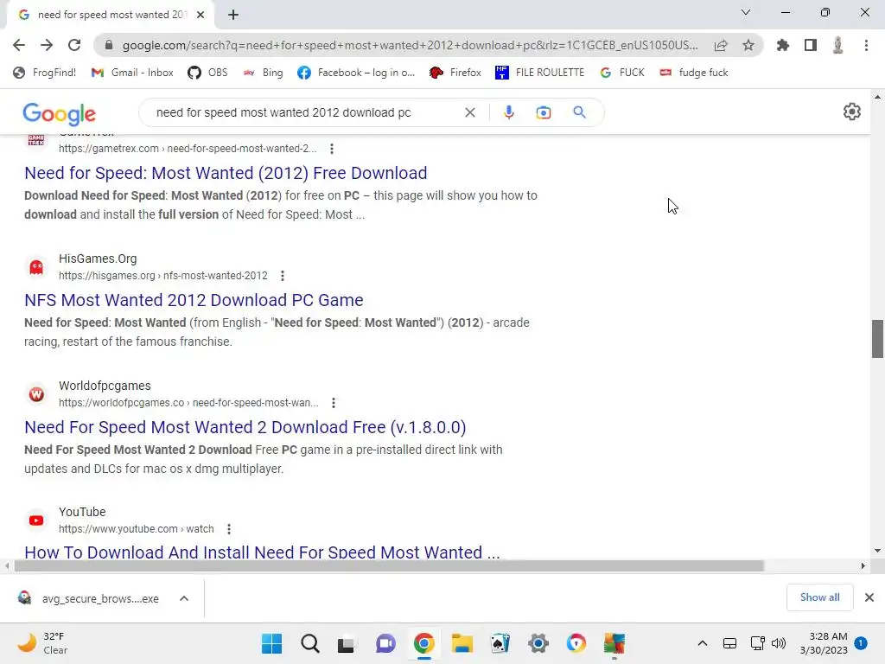The width and height of the screenshot is (885, 664).
Task: Open File Explorer from taskbar
Action: tap(462, 643)
